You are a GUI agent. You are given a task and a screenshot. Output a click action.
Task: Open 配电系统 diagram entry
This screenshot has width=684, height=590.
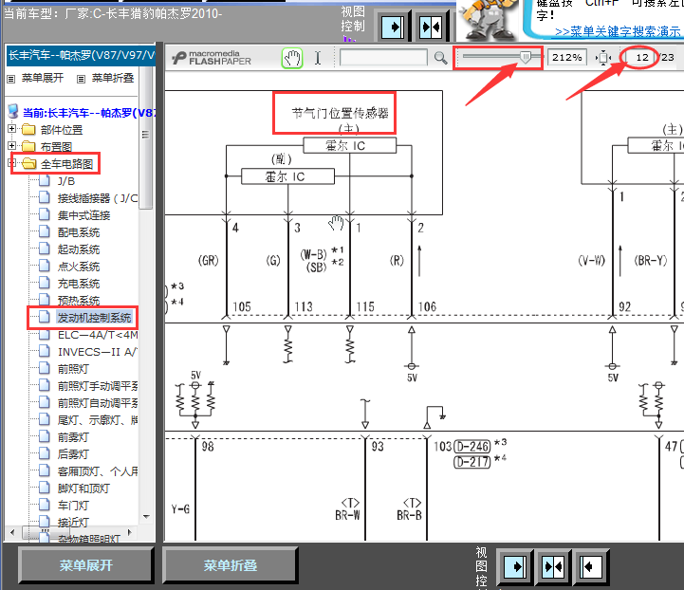click(x=79, y=232)
